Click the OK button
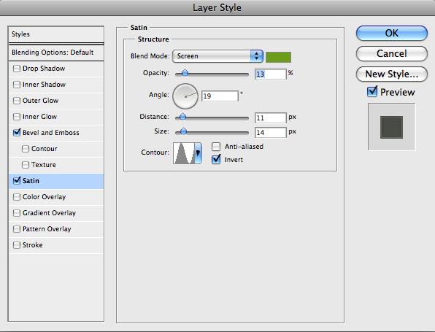 click(392, 34)
